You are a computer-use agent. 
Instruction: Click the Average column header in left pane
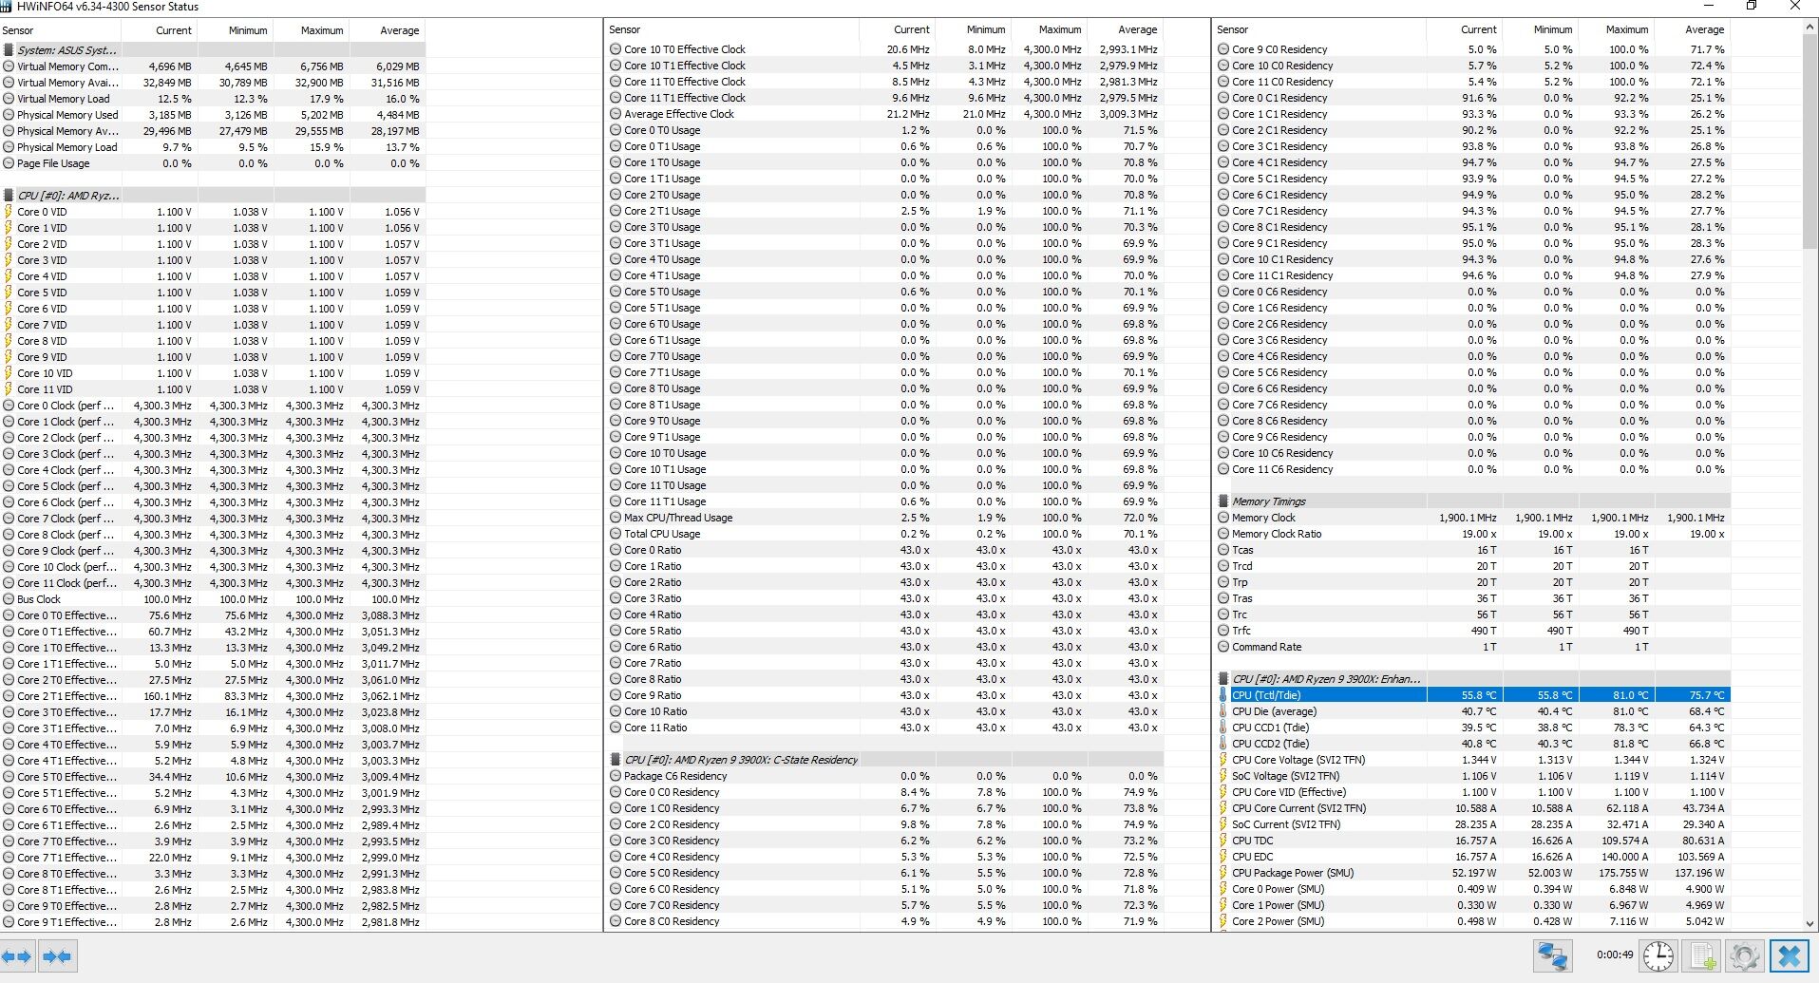(x=388, y=30)
